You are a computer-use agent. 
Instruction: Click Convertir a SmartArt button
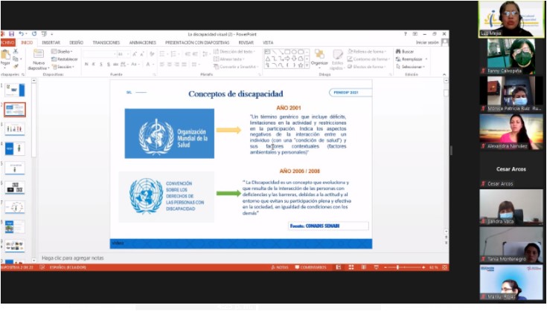coord(235,67)
